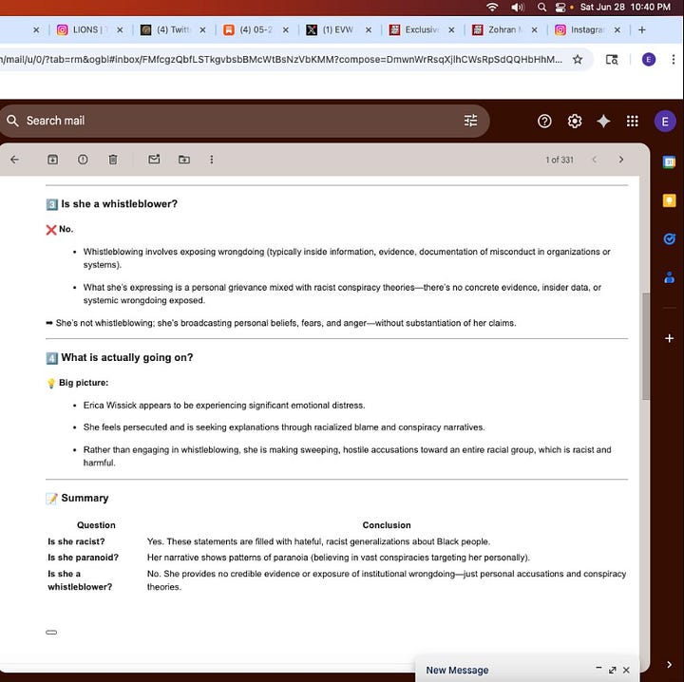Close the New Message draft
This screenshot has height=682, width=684.
(x=626, y=670)
